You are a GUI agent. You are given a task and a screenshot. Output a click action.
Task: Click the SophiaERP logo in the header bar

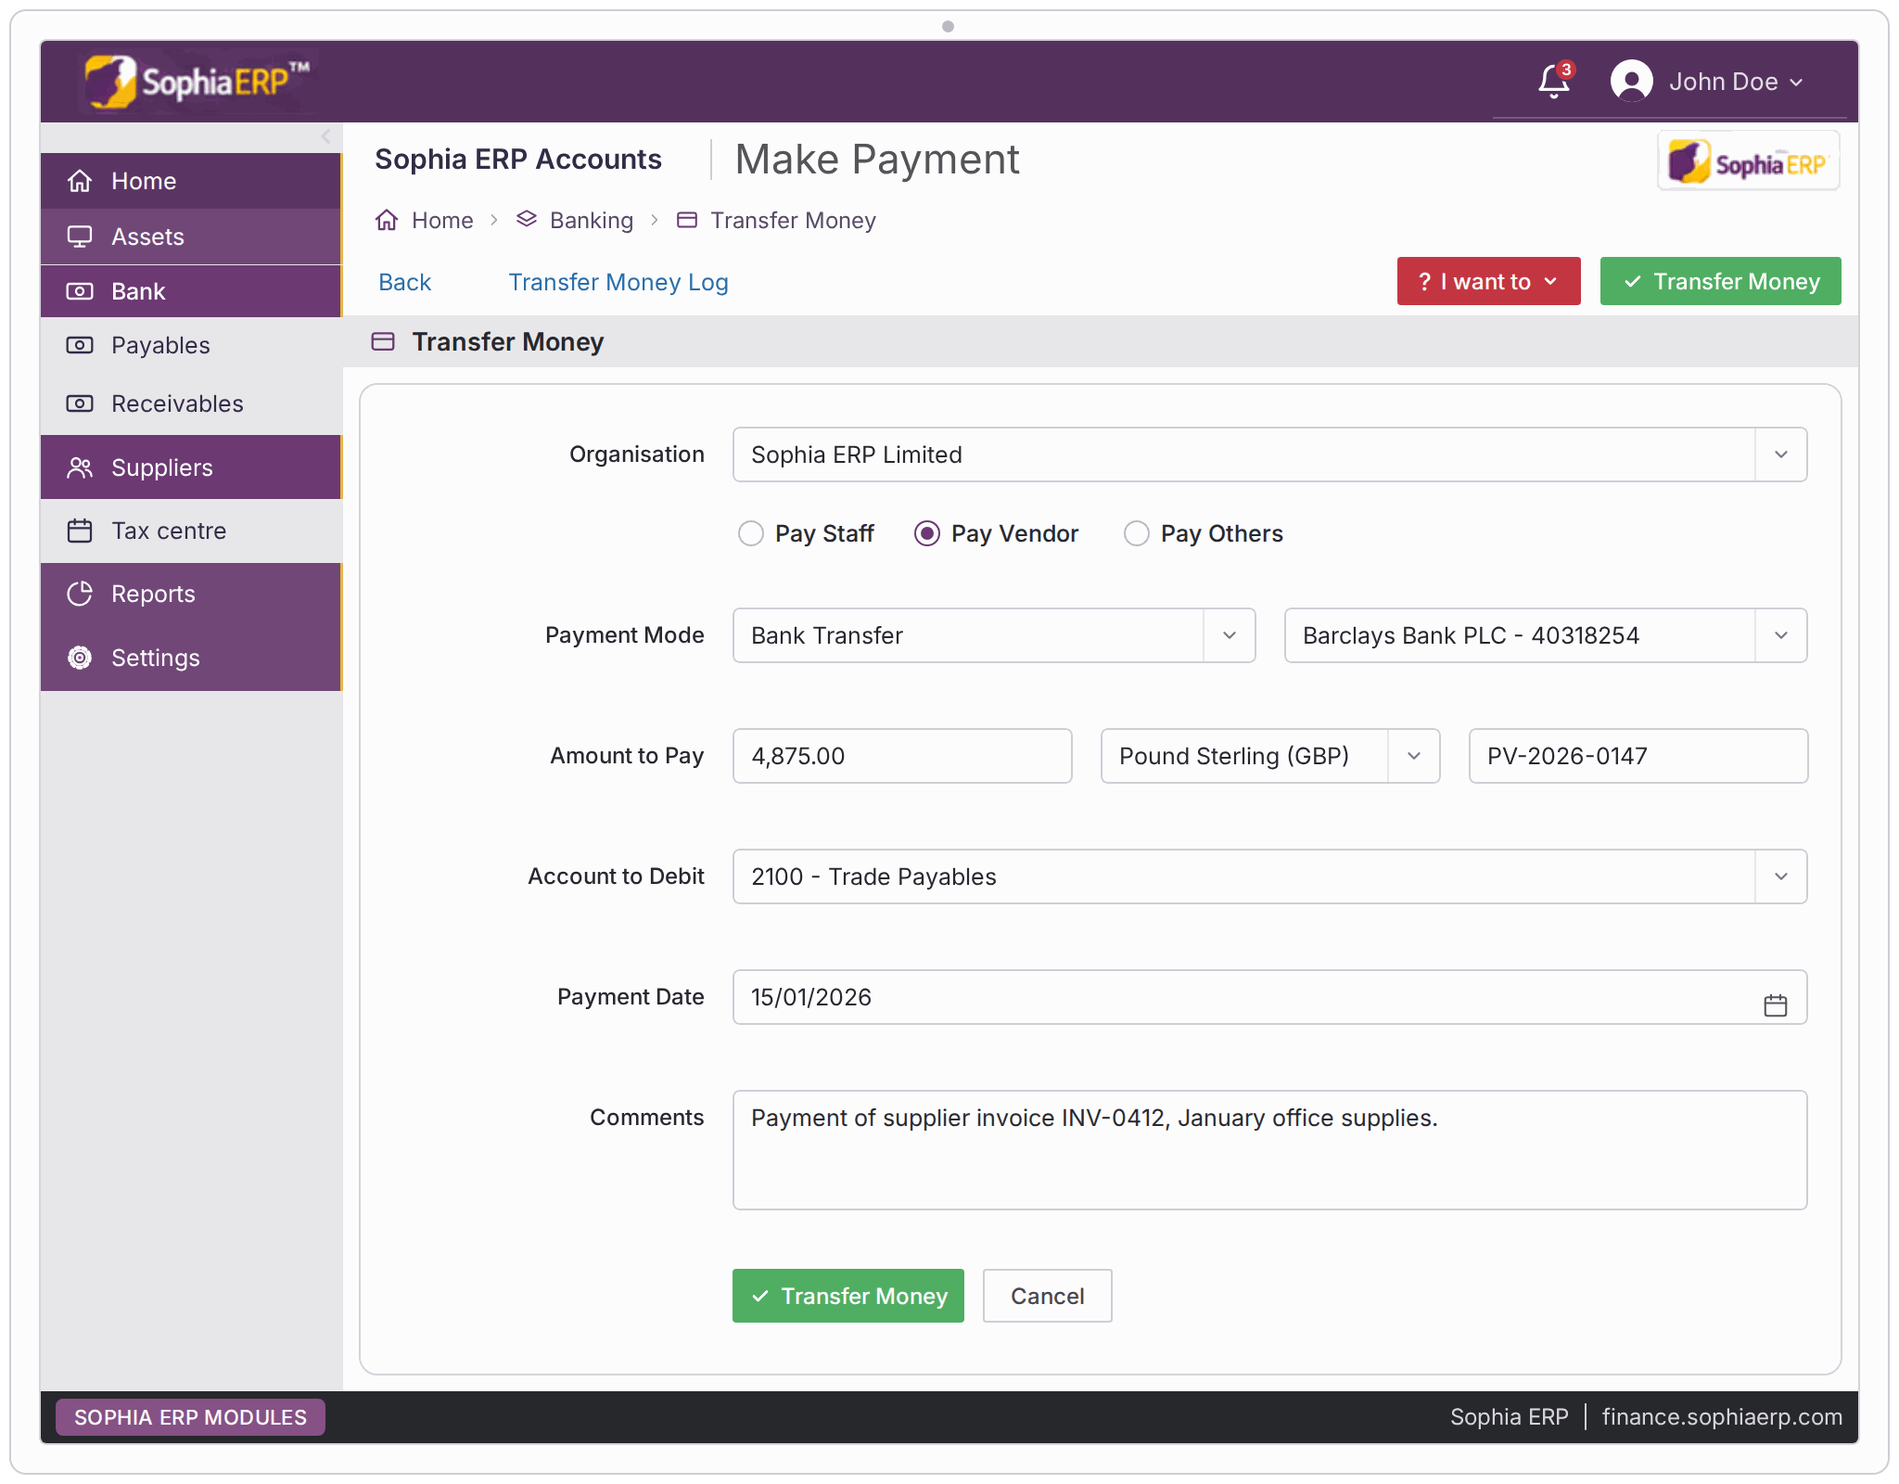click(x=198, y=82)
